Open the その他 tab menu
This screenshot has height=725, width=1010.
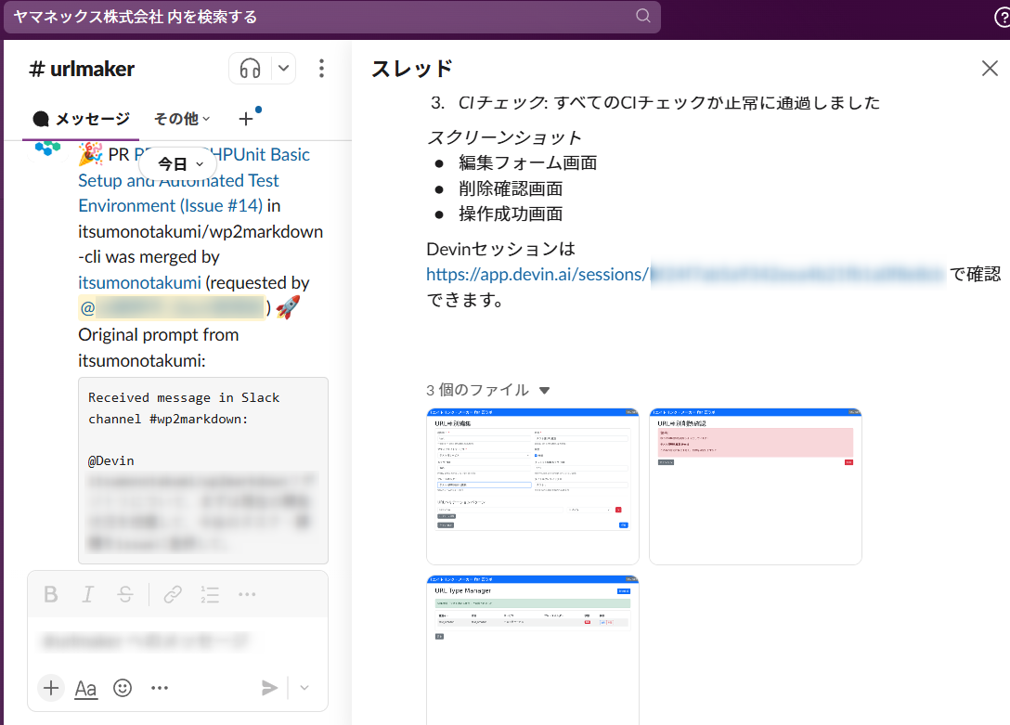[x=182, y=119]
